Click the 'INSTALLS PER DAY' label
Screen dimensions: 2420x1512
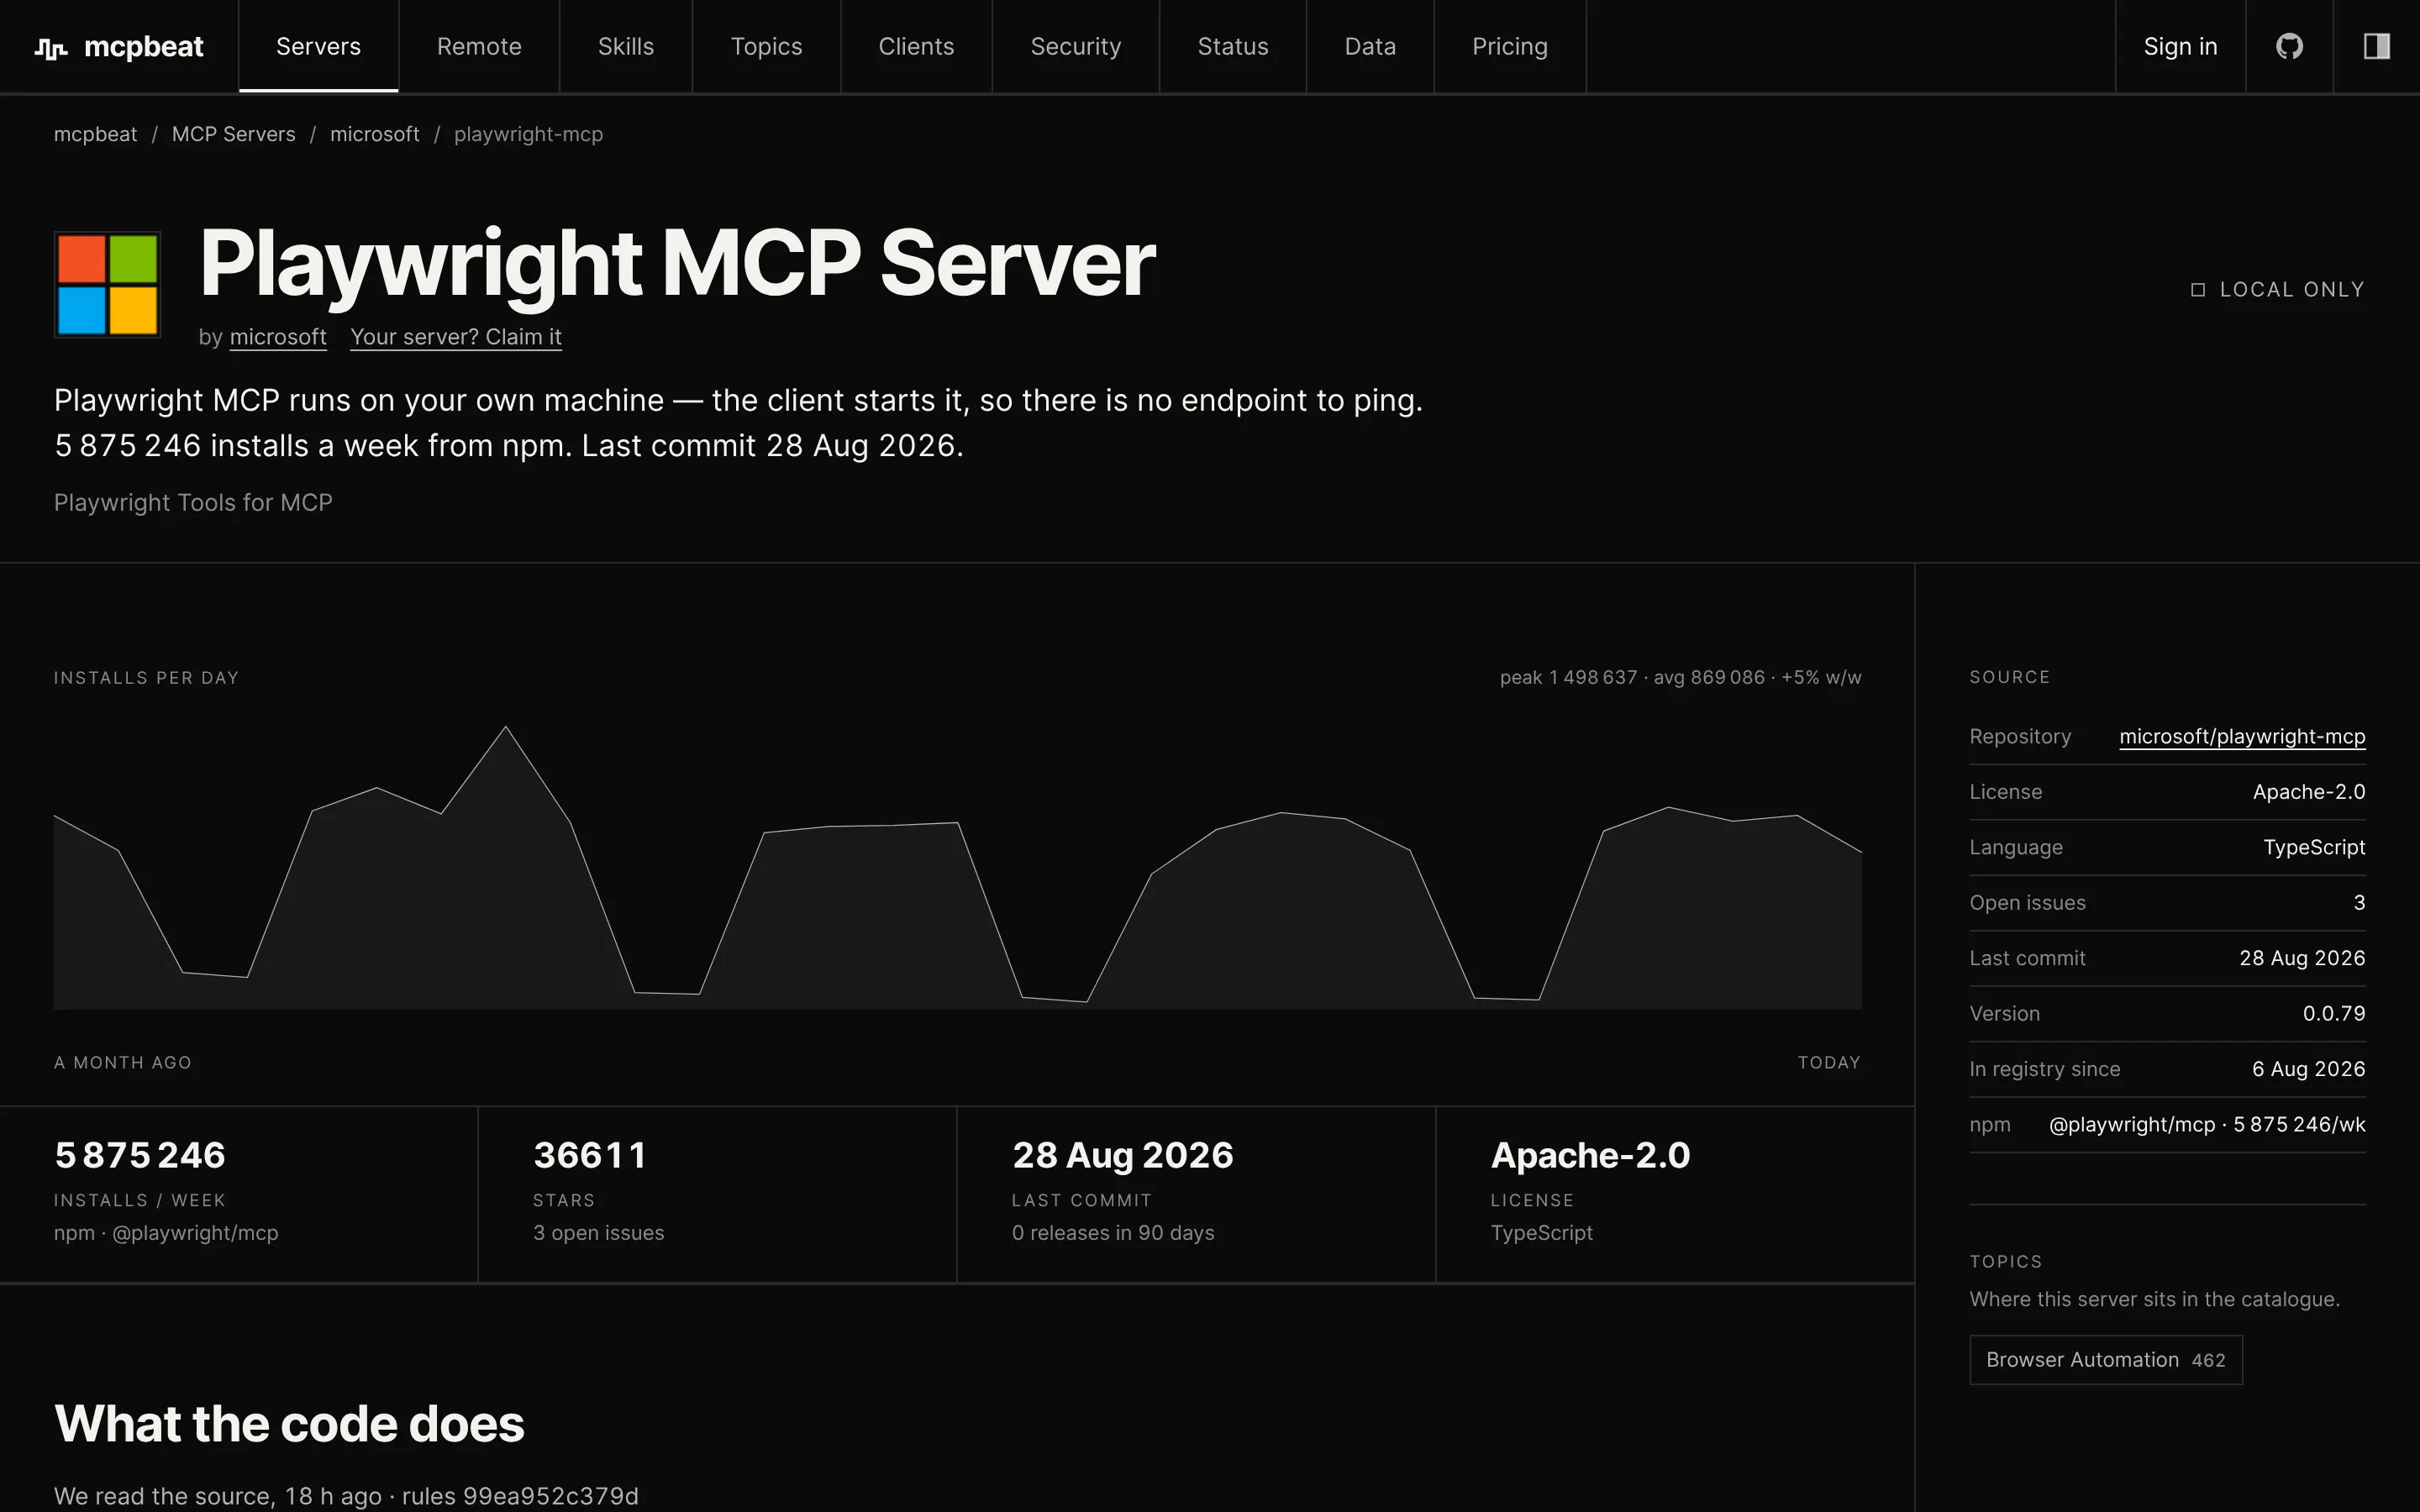pyautogui.click(x=146, y=678)
